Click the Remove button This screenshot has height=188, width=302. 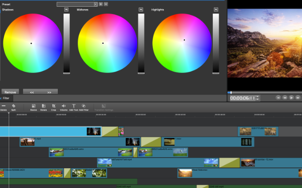(10, 92)
